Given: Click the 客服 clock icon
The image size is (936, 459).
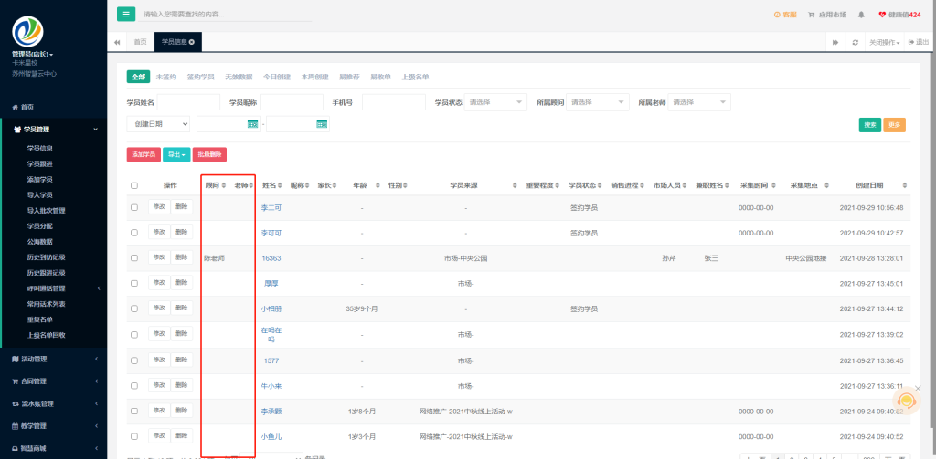Looking at the screenshot, I should (x=777, y=15).
